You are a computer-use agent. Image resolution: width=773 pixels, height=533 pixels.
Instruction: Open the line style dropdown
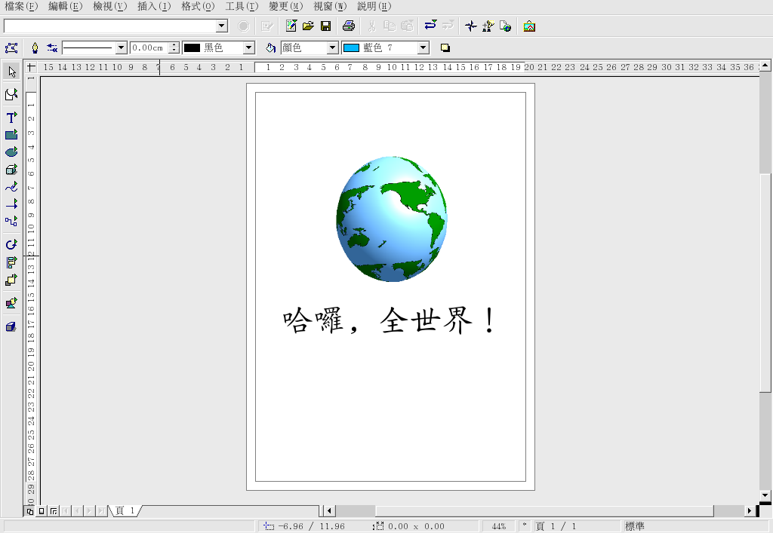121,47
